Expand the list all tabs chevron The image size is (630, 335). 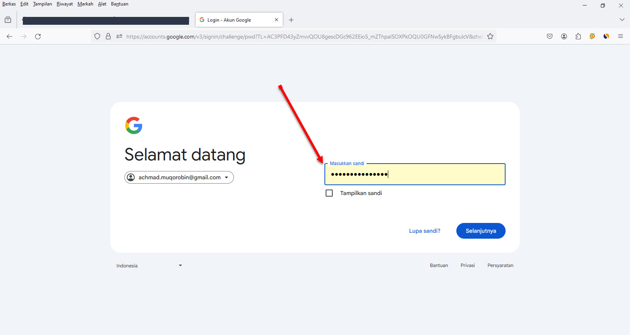[x=622, y=20]
